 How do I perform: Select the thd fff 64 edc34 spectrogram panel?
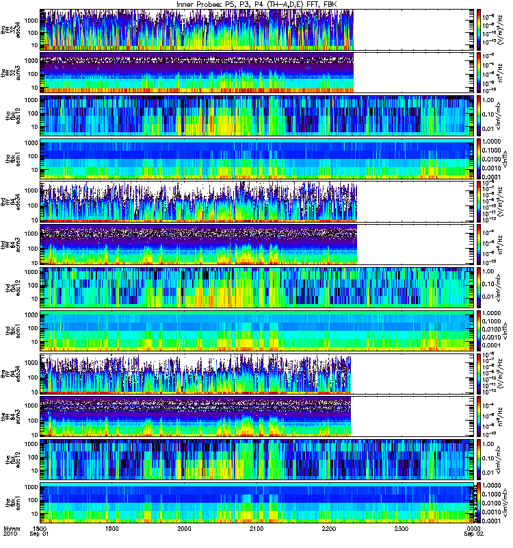click(x=257, y=201)
